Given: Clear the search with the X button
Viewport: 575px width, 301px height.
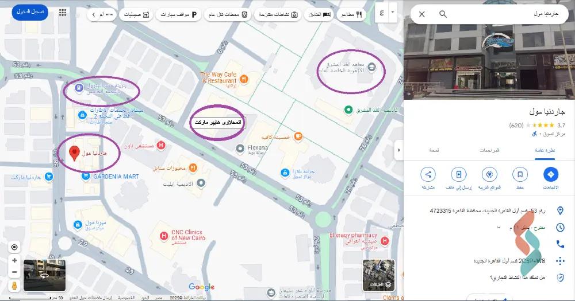Looking at the screenshot, I should click(422, 14).
